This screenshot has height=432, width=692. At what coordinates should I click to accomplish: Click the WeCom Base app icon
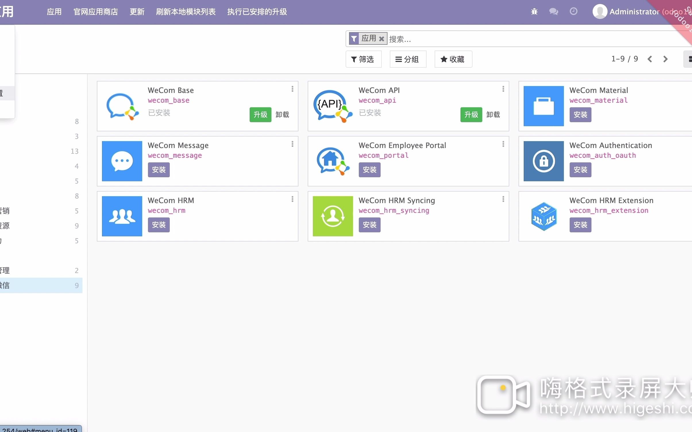(122, 106)
